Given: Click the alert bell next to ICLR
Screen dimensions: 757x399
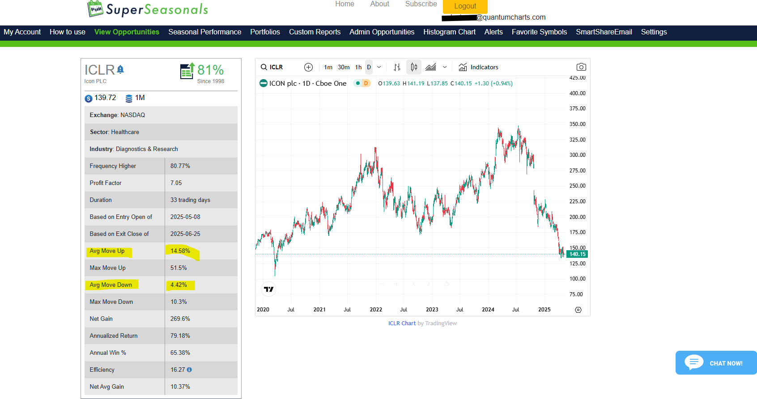Looking at the screenshot, I should (x=120, y=69).
